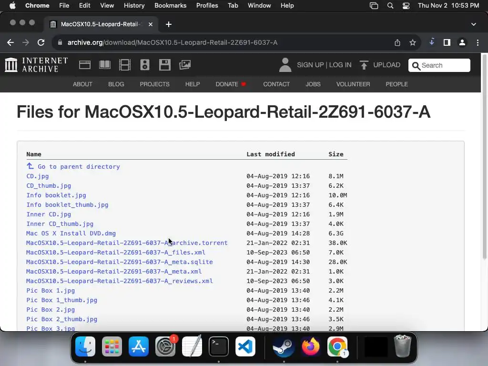Reload the page with the refresh icon
This screenshot has width=488, height=366.
point(41,42)
